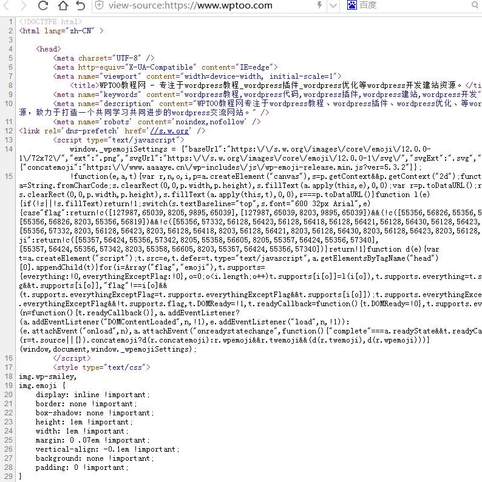The width and height of the screenshot is (482, 482).
Task: Click the meta keywords line
Action: (x=267, y=95)
